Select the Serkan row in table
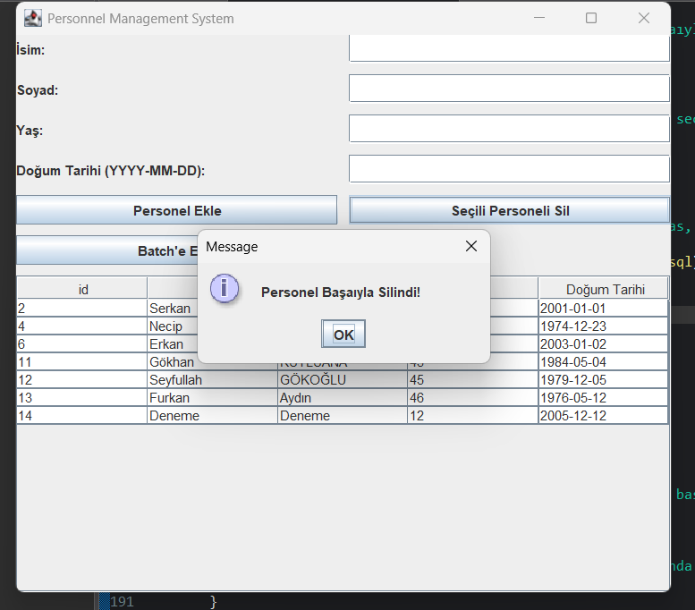This screenshot has width=695, height=610. [x=170, y=309]
